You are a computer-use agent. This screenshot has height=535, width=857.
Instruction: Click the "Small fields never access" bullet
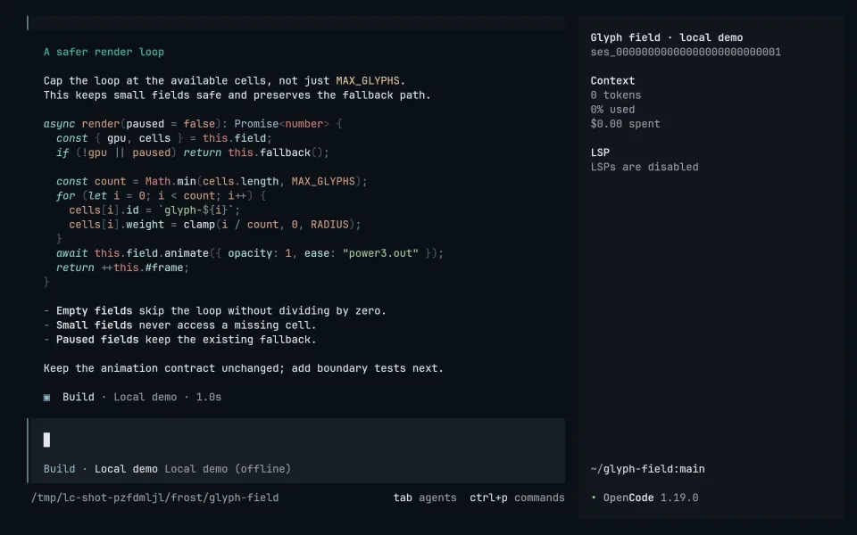[x=179, y=325]
